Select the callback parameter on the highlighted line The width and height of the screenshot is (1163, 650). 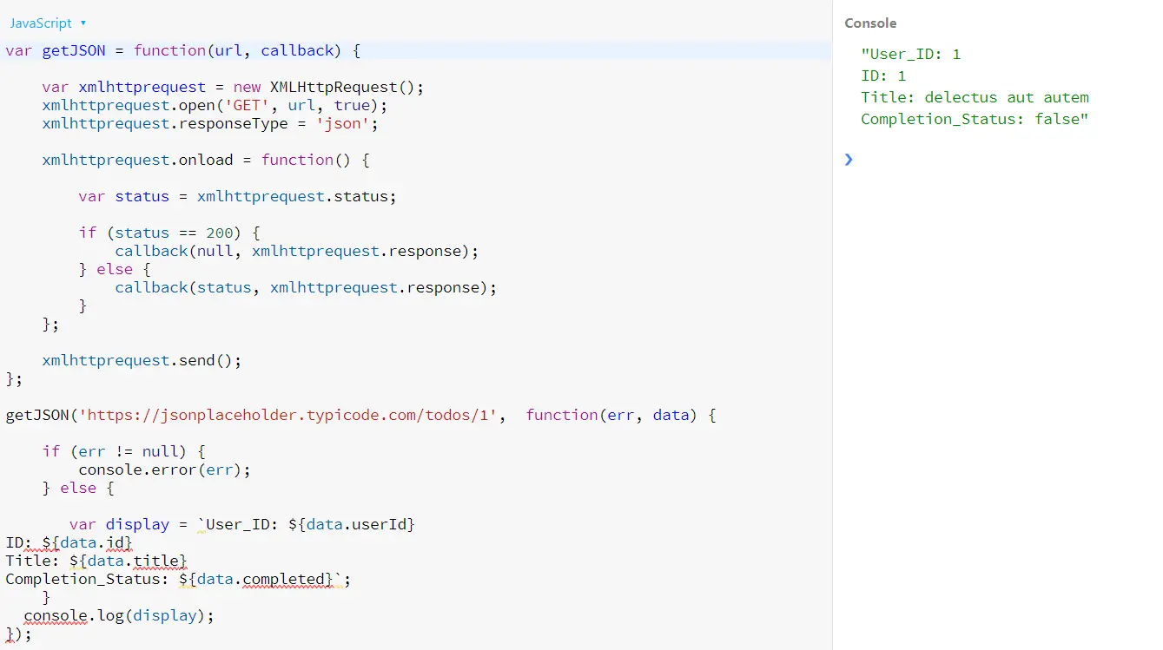click(x=297, y=49)
